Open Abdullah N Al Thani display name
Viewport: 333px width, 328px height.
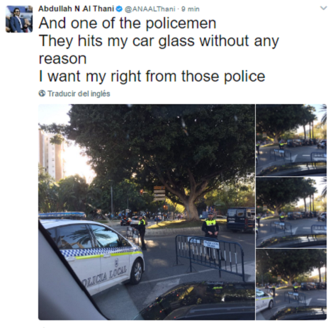pos(77,9)
